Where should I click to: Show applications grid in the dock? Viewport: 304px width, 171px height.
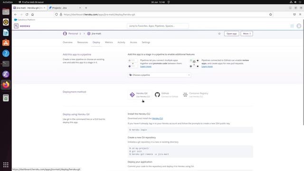click(x=6, y=165)
